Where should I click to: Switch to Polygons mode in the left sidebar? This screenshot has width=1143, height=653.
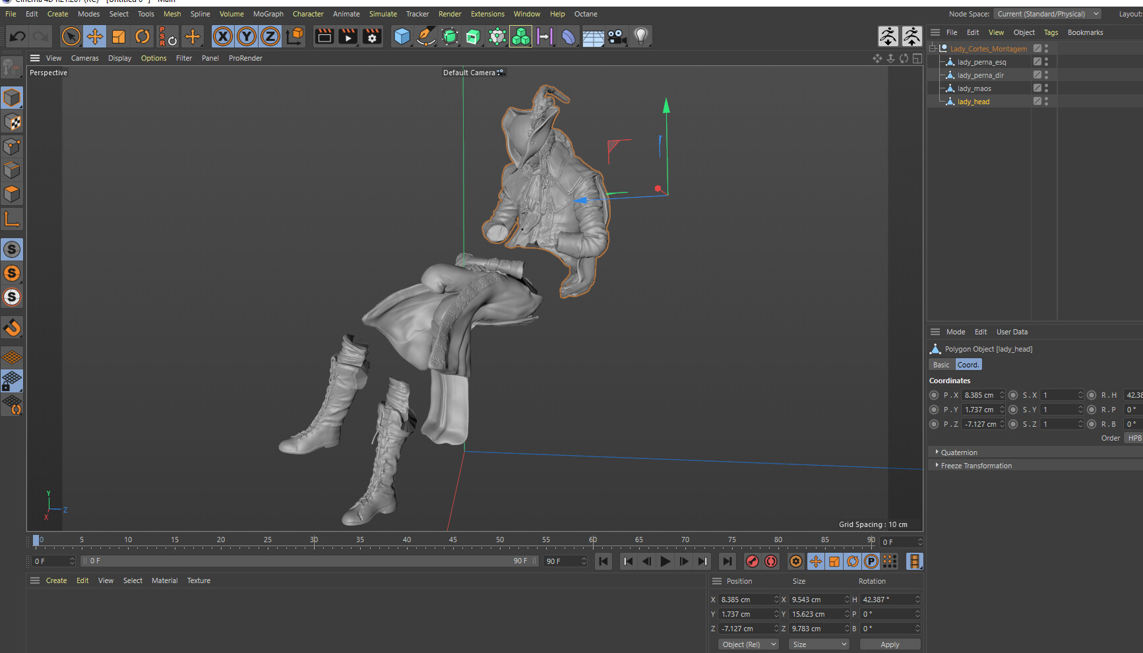click(x=12, y=194)
